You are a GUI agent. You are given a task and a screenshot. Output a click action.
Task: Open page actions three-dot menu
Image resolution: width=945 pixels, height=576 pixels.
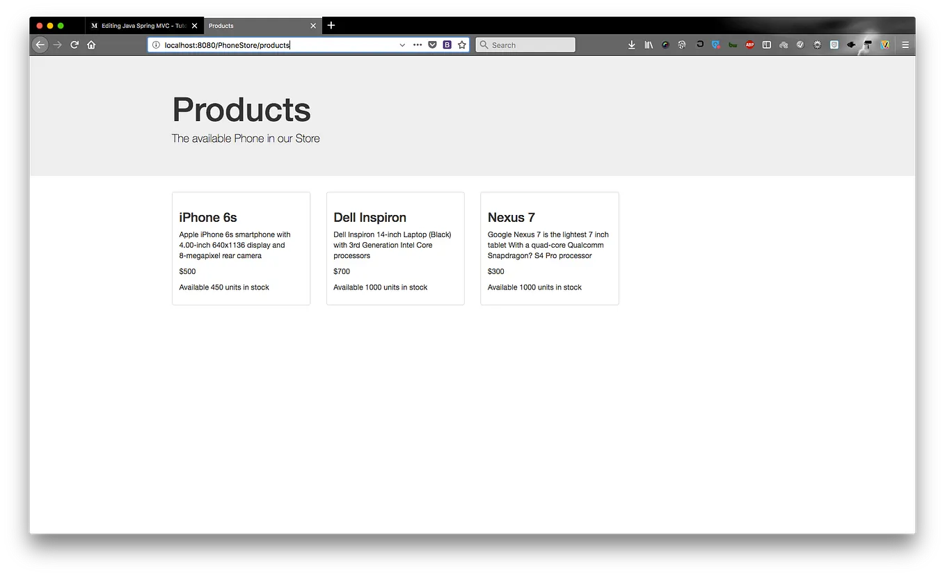[418, 45]
